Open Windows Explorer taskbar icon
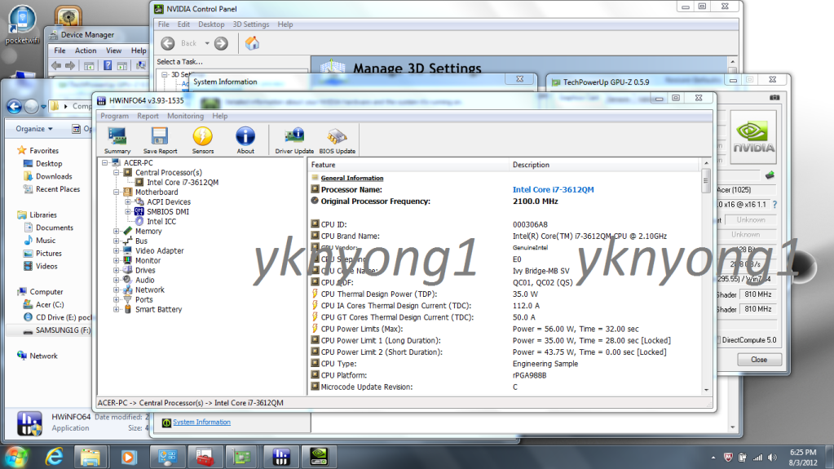Viewport: 834px width, 469px height. (x=90, y=457)
